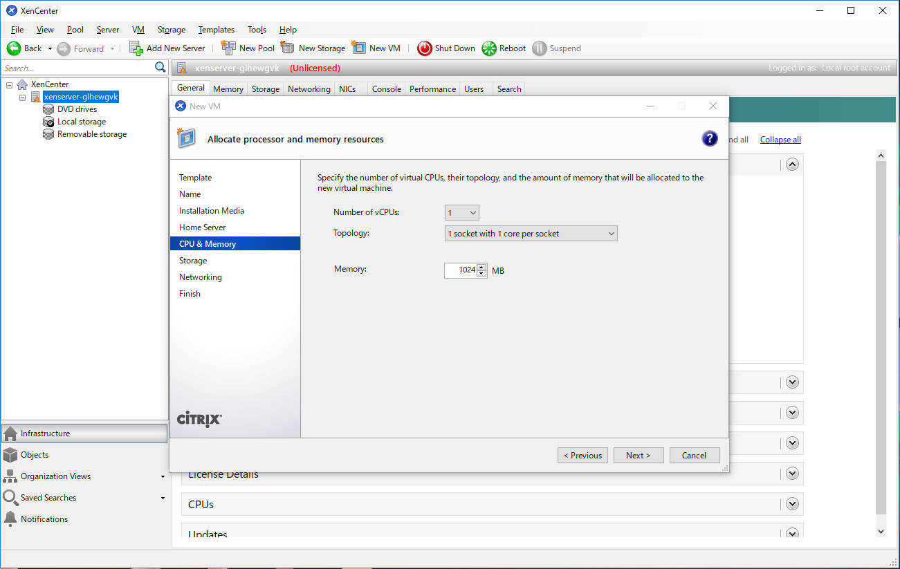The width and height of the screenshot is (900, 569).
Task: Click the xenserver-glhewgvk server icon in tree
Action: tap(35, 97)
